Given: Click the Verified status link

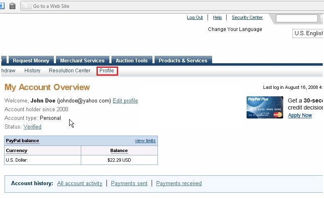Looking at the screenshot, I should tap(32, 126).
